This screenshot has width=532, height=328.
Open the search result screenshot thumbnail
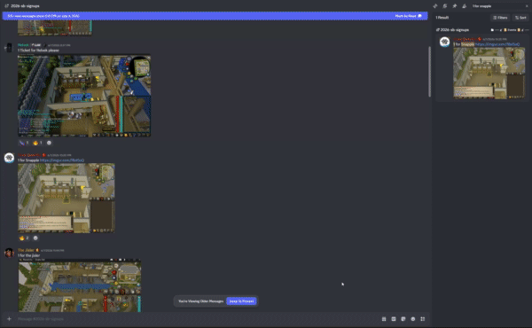489,74
